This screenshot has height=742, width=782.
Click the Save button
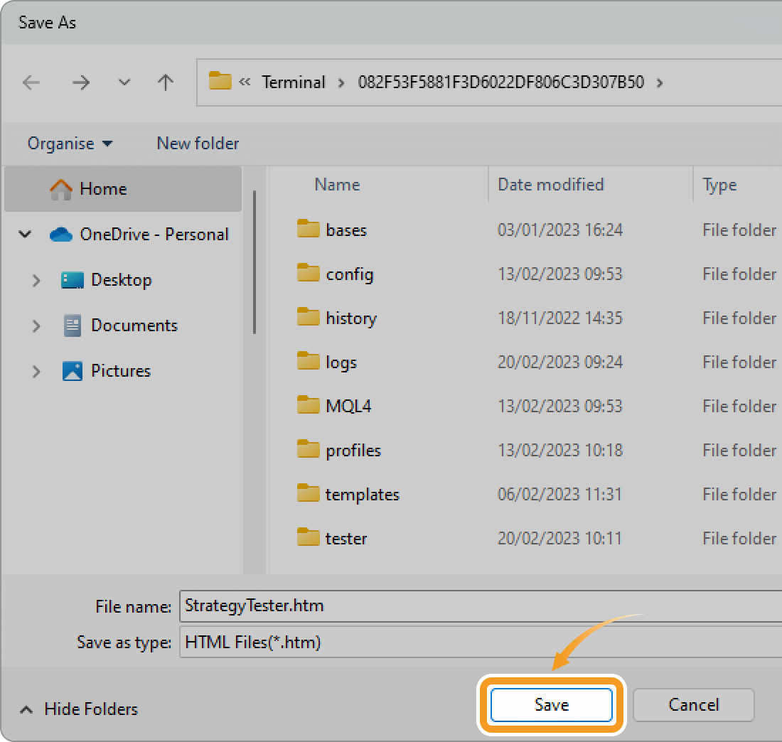point(551,704)
